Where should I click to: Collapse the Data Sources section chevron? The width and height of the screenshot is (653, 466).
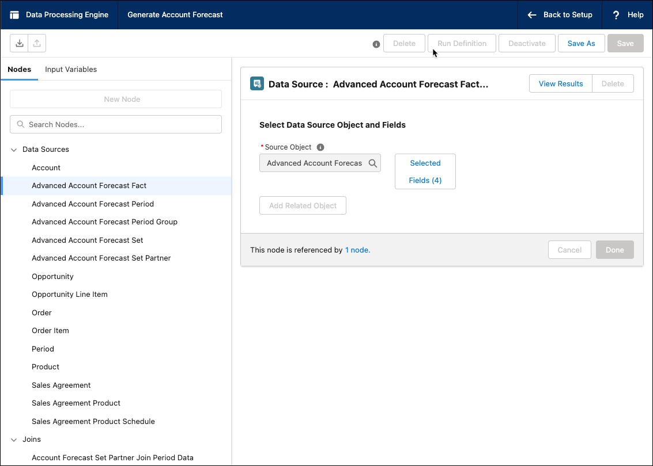(x=14, y=150)
